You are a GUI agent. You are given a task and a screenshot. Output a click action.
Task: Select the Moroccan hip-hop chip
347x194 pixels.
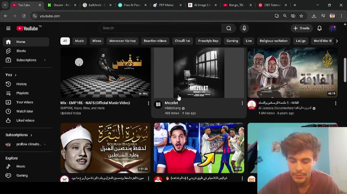point(122,41)
